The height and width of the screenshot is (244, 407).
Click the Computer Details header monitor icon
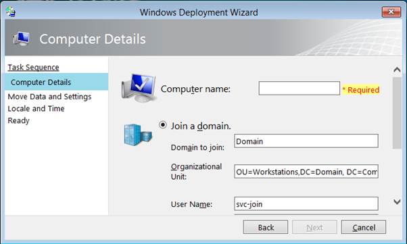click(21, 39)
